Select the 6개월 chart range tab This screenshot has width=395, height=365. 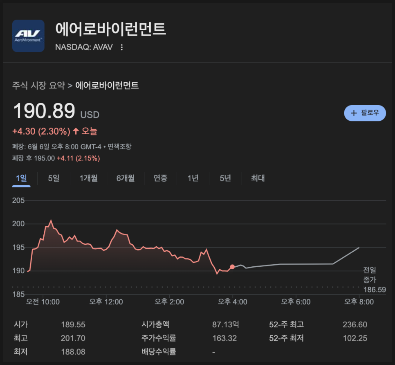(x=126, y=178)
